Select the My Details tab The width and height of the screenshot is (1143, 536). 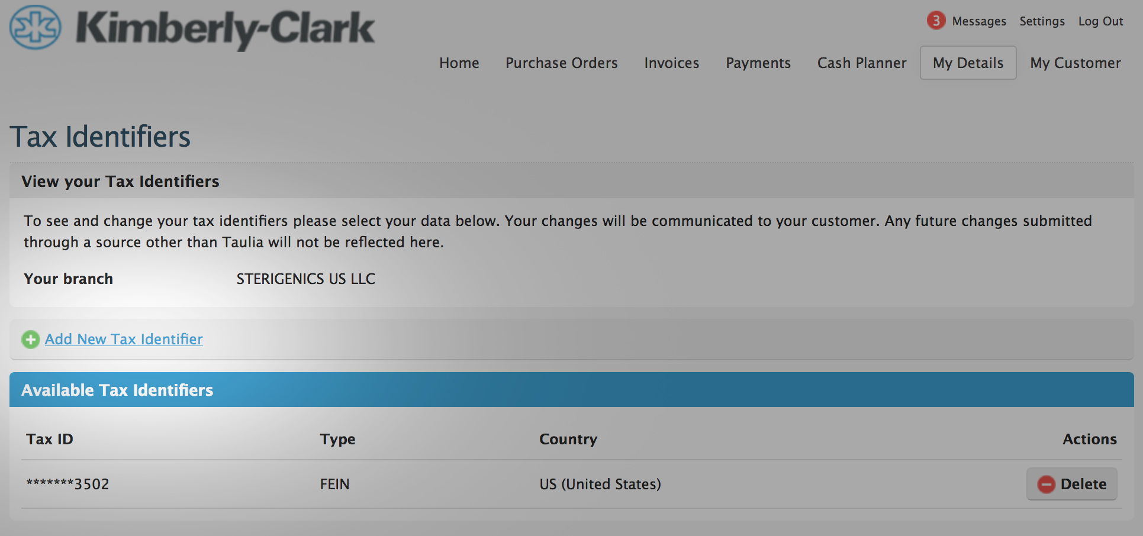click(968, 63)
